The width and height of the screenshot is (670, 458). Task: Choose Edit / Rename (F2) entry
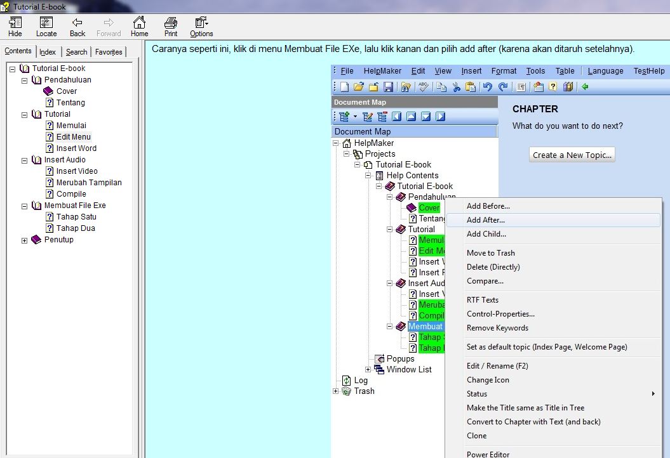pyautogui.click(x=553, y=366)
